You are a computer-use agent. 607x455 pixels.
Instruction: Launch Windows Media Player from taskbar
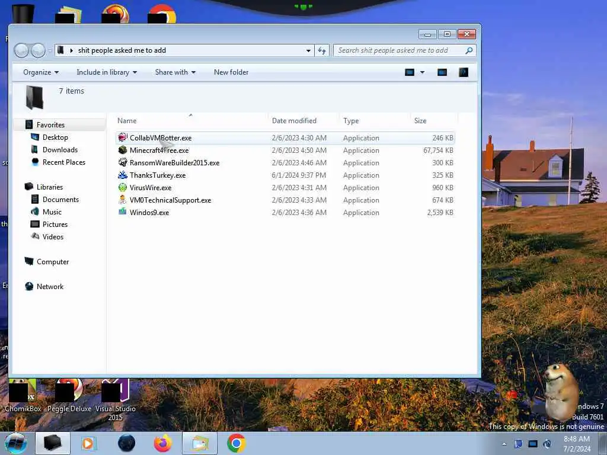point(88,443)
